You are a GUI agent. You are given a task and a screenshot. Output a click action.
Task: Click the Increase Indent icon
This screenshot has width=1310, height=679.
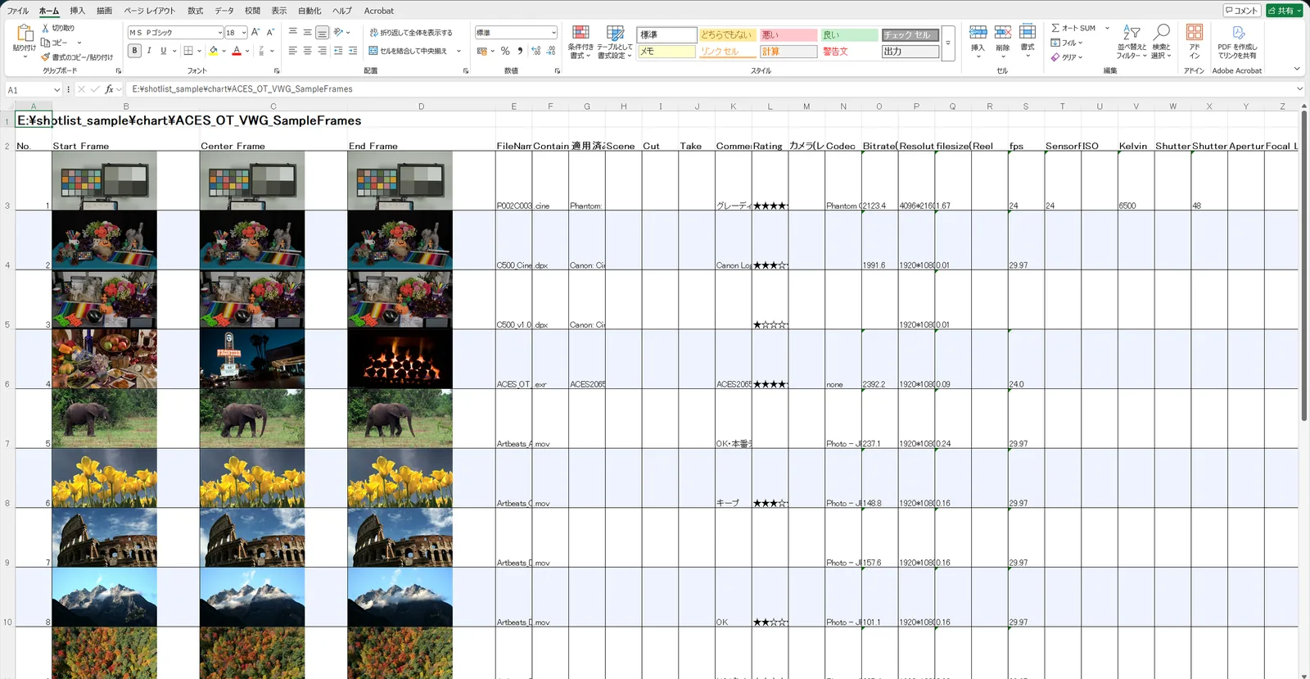(353, 51)
